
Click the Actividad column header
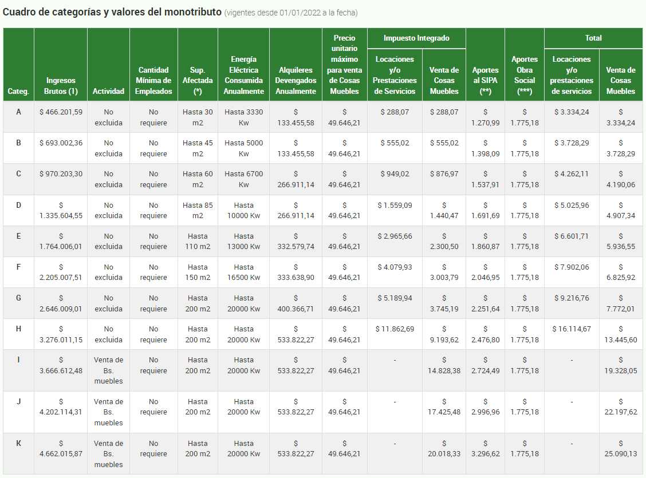tap(108, 91)
